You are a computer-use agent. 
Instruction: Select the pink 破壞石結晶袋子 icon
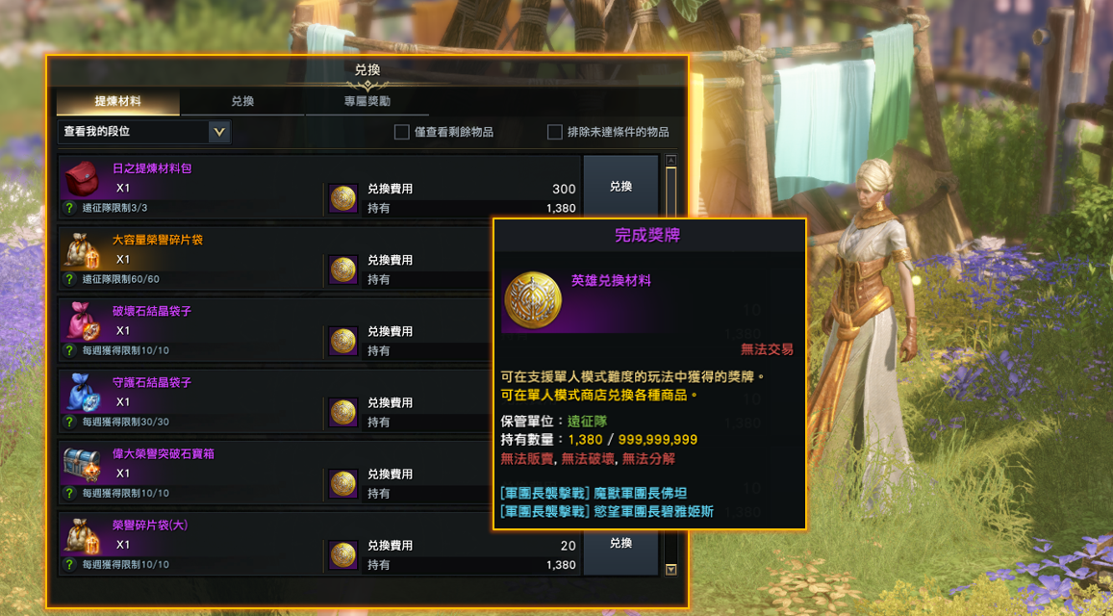coord(82,321)
